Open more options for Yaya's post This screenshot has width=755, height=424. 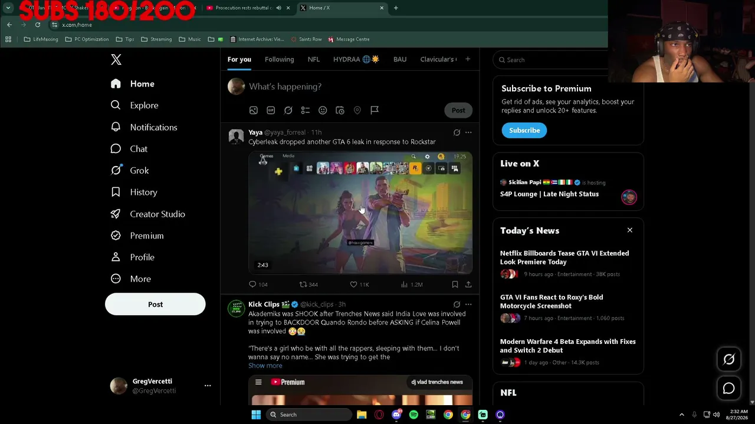coord(468,132)
